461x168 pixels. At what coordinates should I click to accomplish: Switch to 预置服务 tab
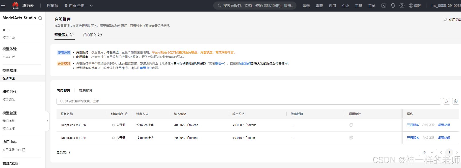[62, 35]
